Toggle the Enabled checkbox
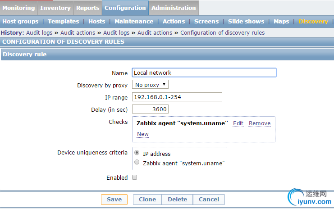 (134, 177)
